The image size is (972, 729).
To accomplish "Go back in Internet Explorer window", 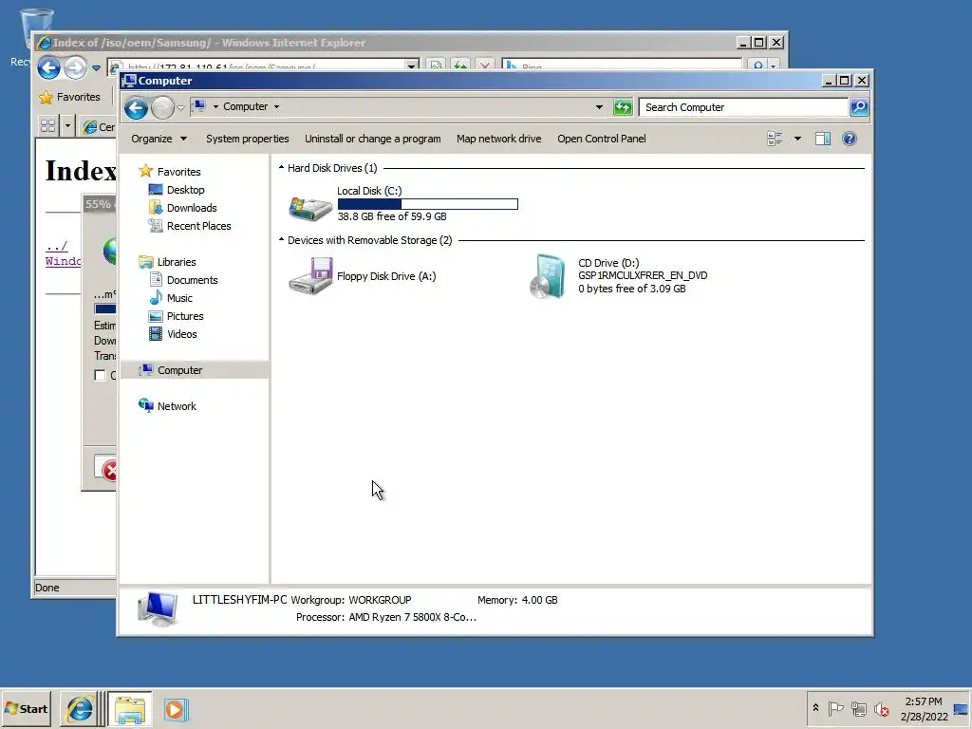I will coord(48,67).
